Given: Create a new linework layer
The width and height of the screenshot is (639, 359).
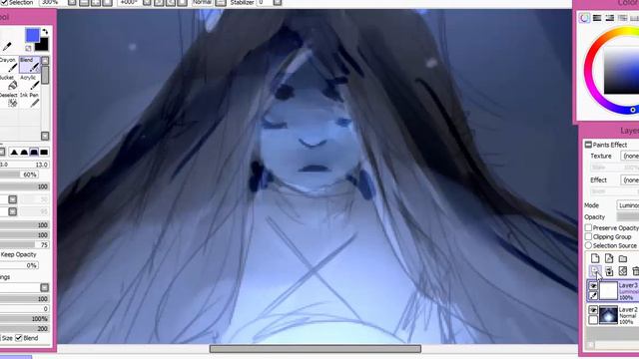Looking at the screenshot, I should (x=609, y=258).
